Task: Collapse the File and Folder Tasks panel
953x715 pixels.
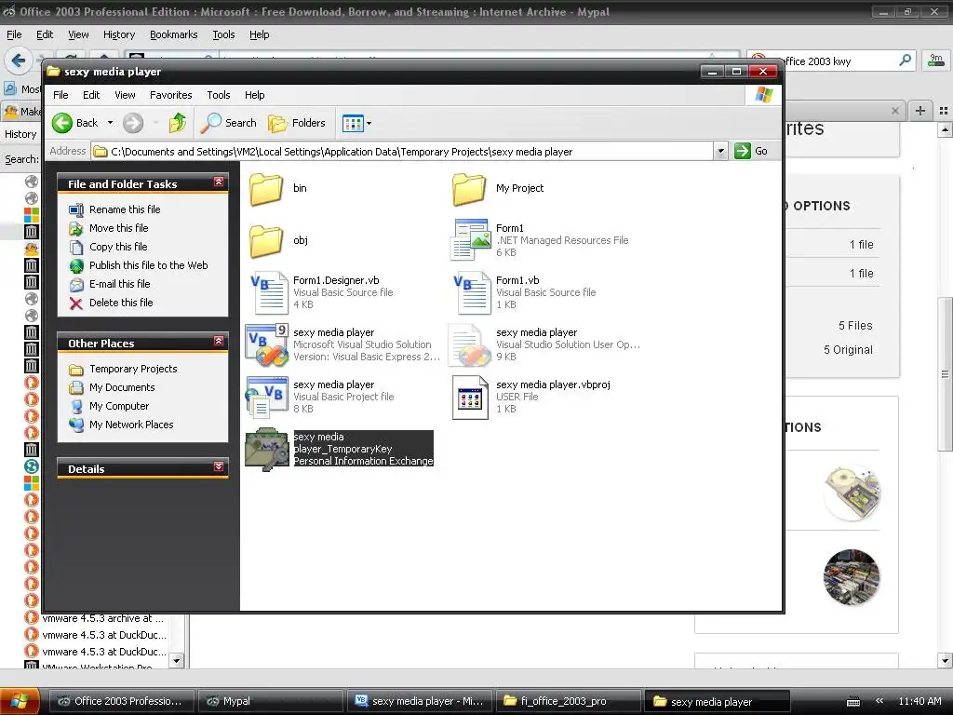Action: tap(219, 182)
